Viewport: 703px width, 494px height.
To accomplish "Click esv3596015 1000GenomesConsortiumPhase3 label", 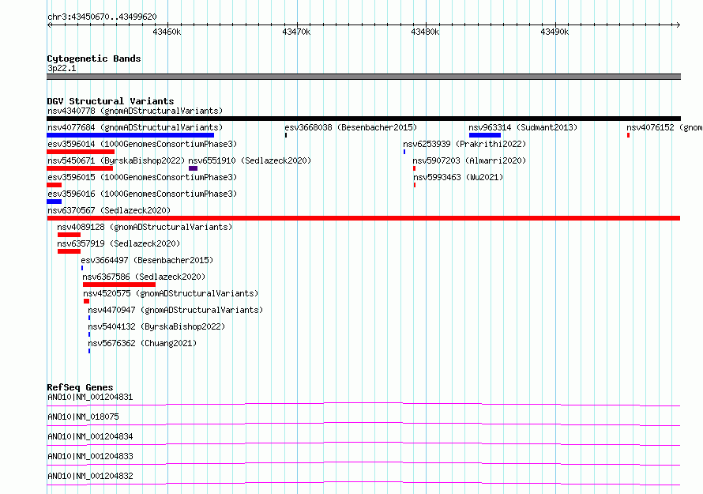I will (142, 177).
